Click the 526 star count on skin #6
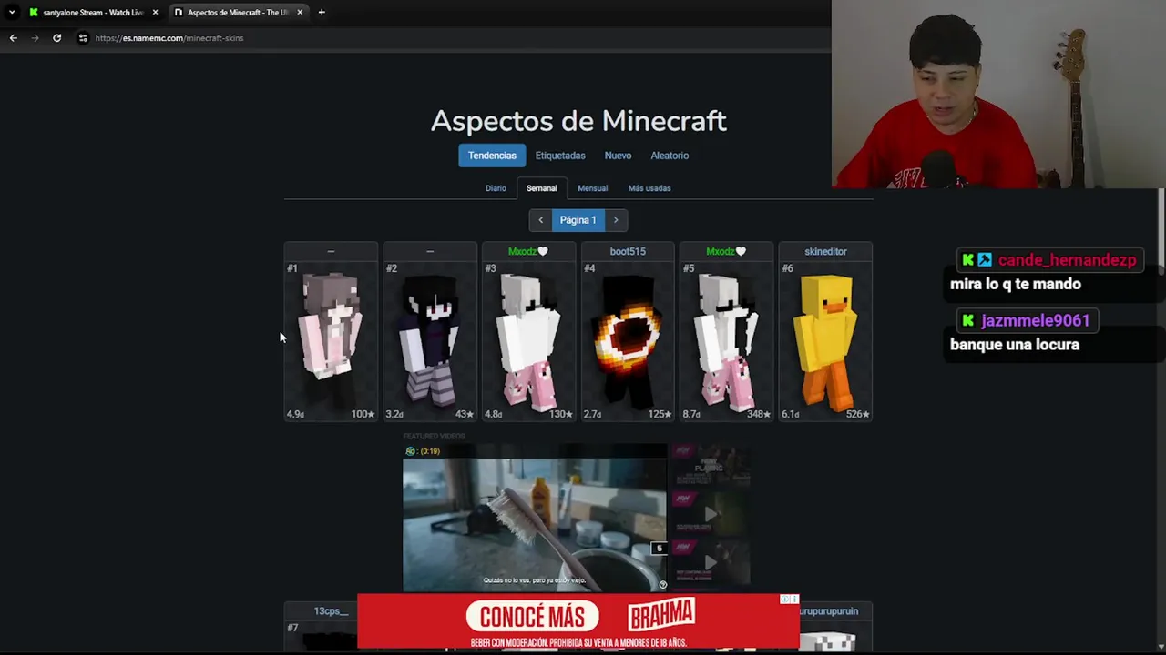Screen dimensions: 1166x655 point(856,414)
